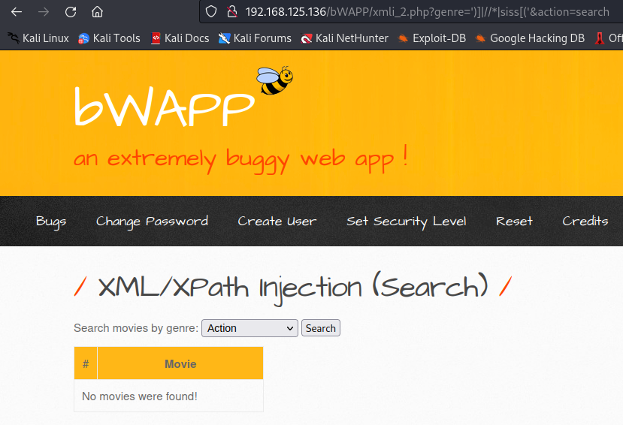623x425 pixels.
Task: Click the Kali Docs red favicon
Action: (156, 38)
